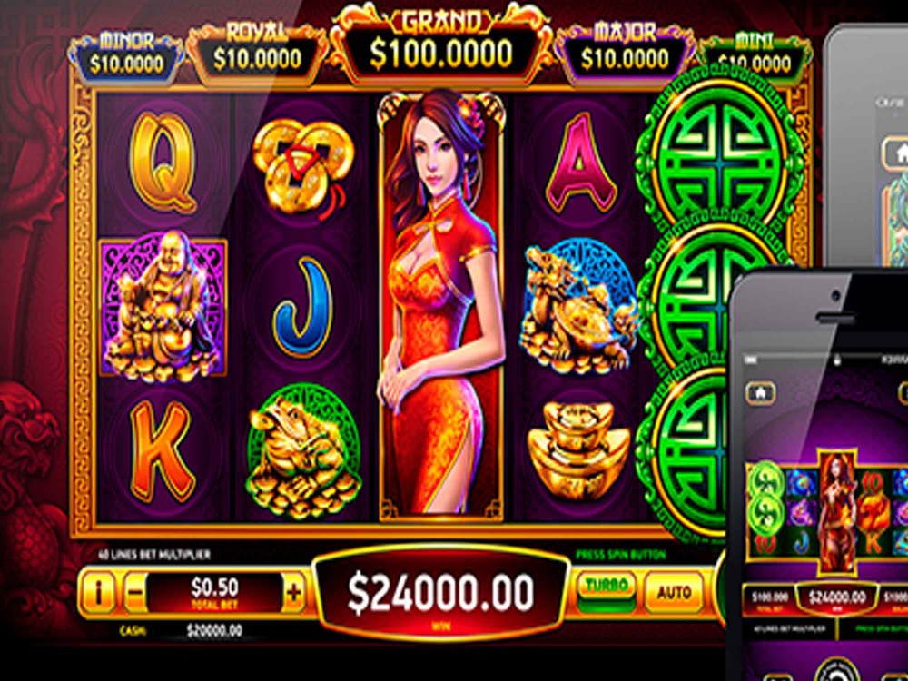Select the MAJOR jackpot panel
Viewport: 908px width, 681px height.
pyautogui.click(x=625, y=52)
